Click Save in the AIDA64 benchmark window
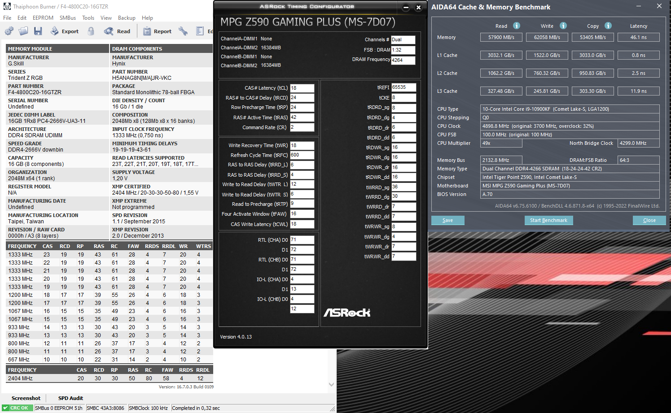 pos(447,220)
